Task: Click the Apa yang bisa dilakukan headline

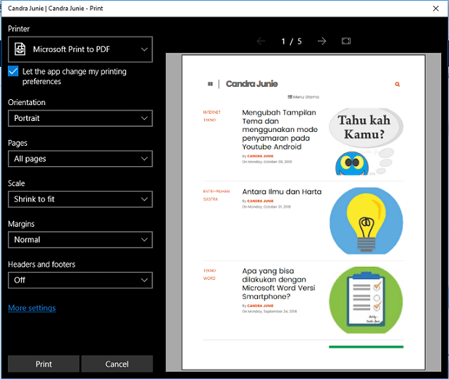Action: pos(278,284)
